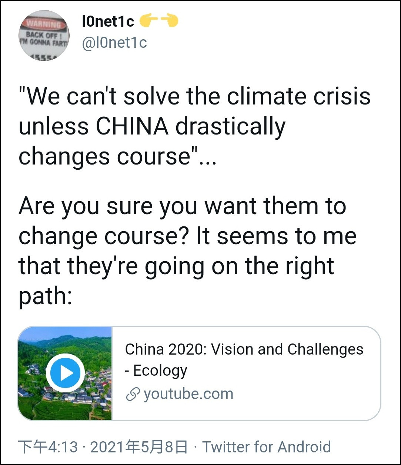Click the display name l0net1c
Viewport: 401px width, 465px height.
coord(107,22)
